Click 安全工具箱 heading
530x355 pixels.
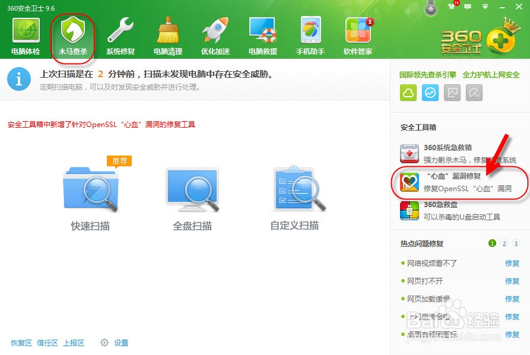click(418, 128)
